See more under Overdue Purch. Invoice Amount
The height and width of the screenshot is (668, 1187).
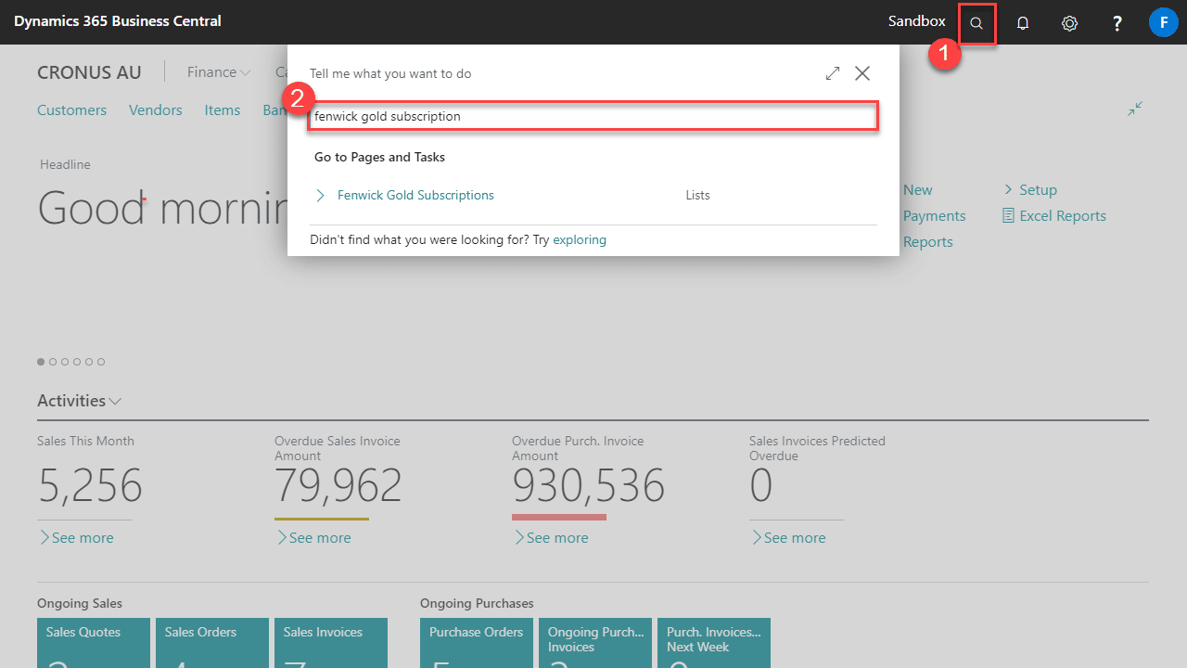(551, 537)
